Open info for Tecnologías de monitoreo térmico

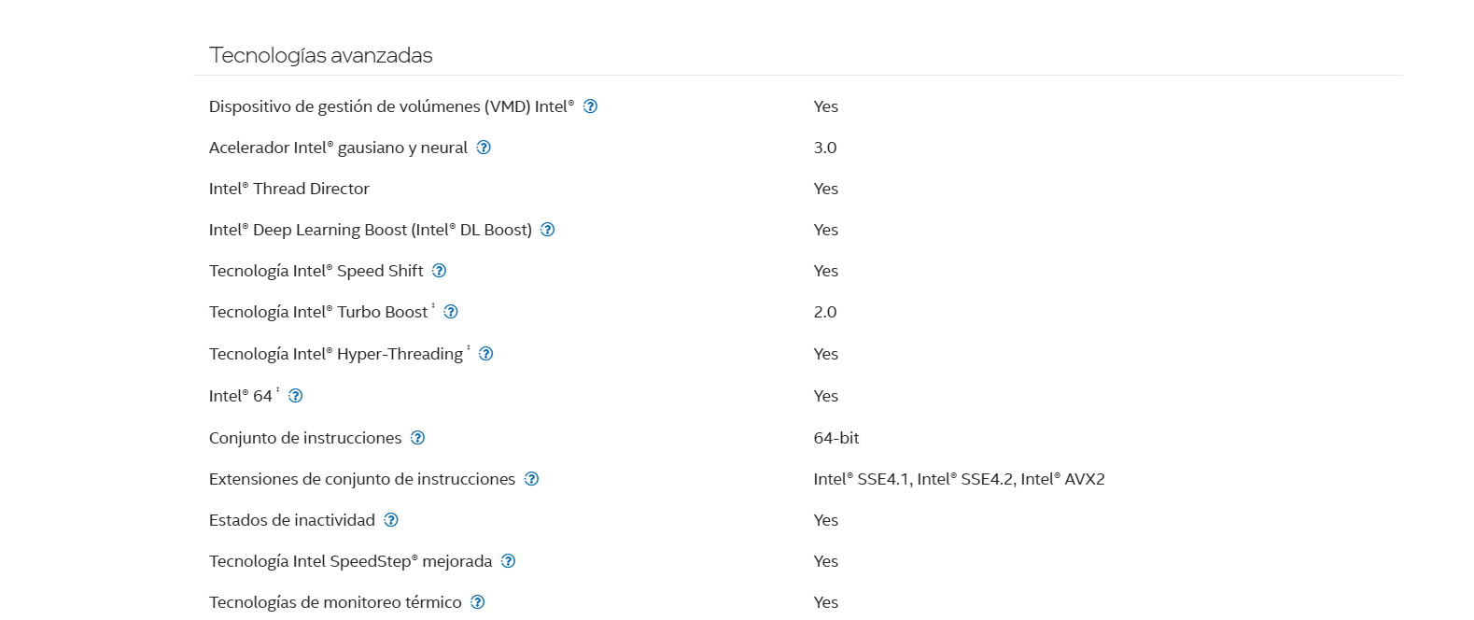[477, 602]
